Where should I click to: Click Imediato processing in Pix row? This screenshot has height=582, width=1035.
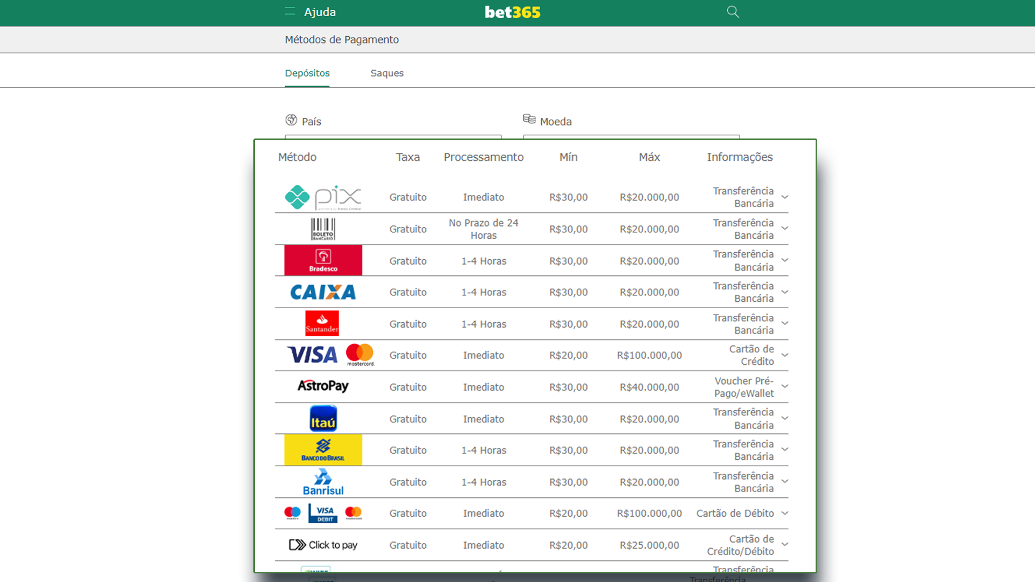pyautogui.click(x=484, y=197)
